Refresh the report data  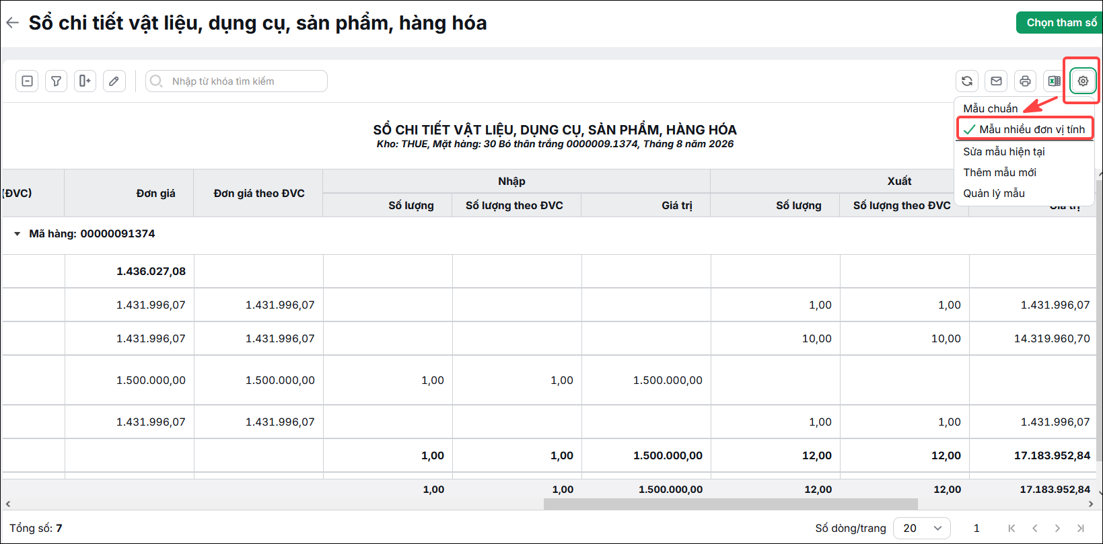[967, 81]
